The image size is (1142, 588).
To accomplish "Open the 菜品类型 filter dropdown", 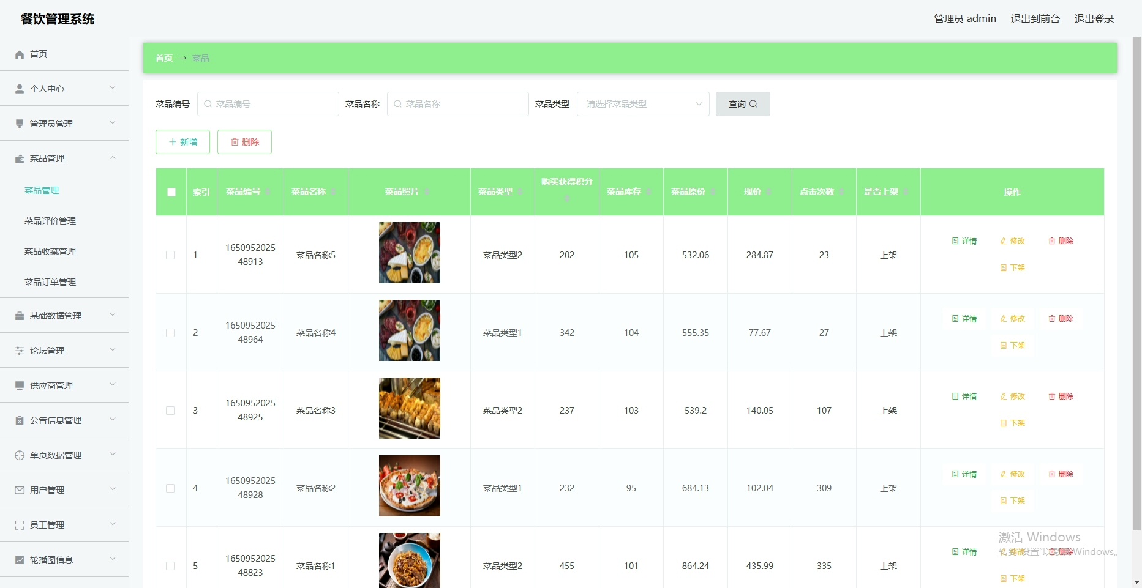I will 643,104.
